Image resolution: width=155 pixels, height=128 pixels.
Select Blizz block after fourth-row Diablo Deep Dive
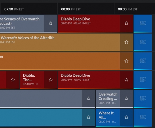[143, 80]
